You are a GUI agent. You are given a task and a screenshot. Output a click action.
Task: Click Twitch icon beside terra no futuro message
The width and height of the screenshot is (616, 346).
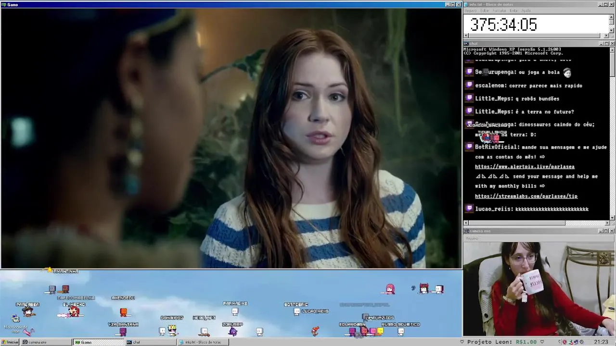[469, 111]
